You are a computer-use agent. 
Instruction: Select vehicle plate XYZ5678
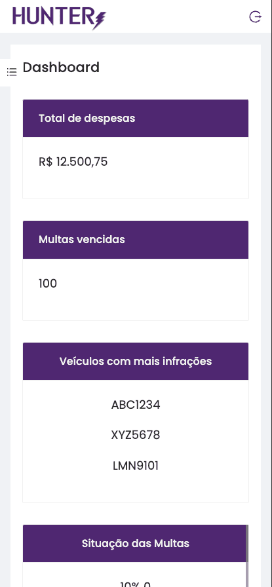pos(136,435)
